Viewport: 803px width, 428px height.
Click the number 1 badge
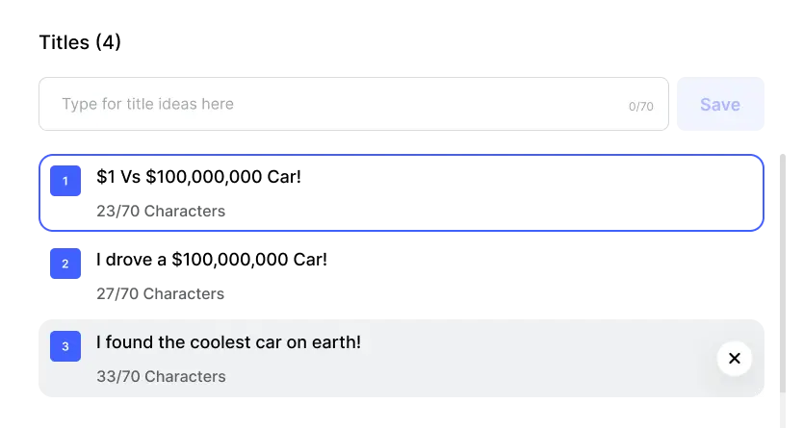(65, 181)
